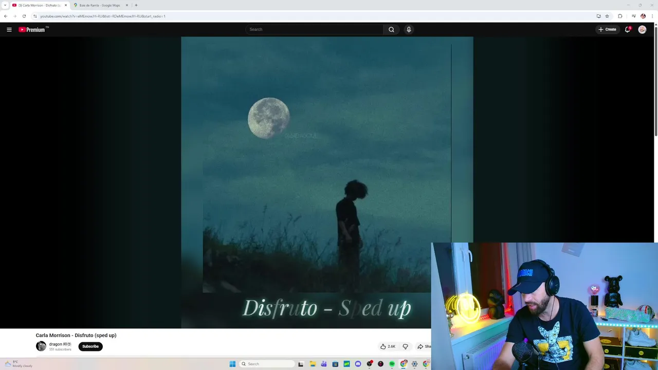Viewport: 658px width, 370px height.
Task: Go back to previous page in Chrome
Action: (x=6, y=16)
